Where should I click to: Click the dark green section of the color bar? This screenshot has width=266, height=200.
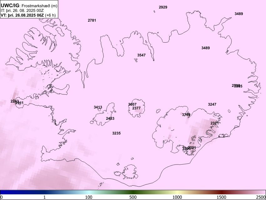pyautogui.click(x=133, y=192)
